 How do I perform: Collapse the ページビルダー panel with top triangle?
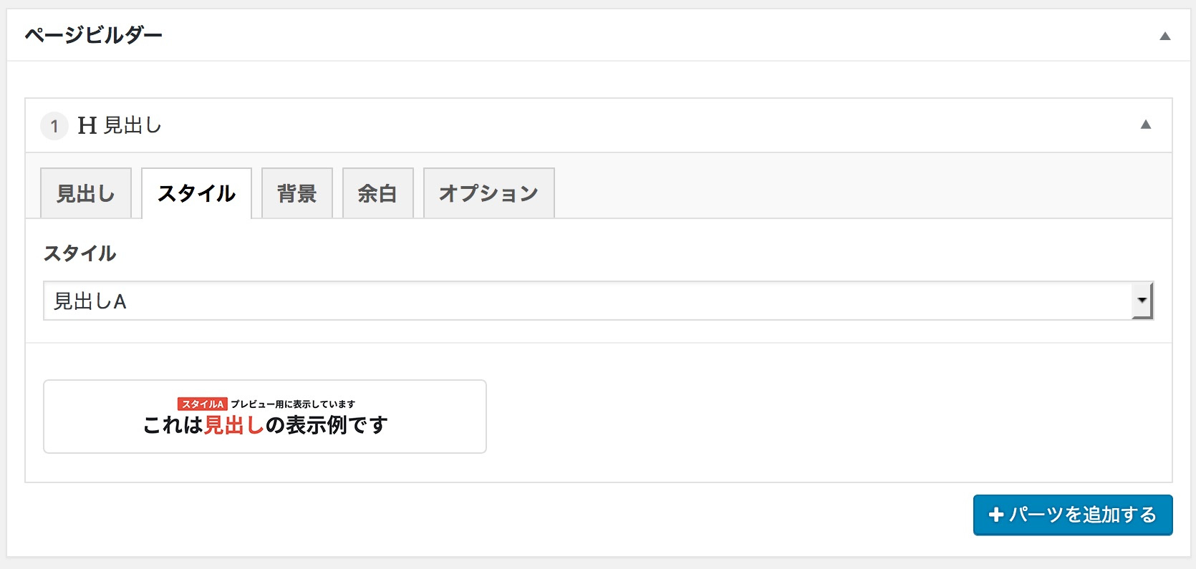1165,36
